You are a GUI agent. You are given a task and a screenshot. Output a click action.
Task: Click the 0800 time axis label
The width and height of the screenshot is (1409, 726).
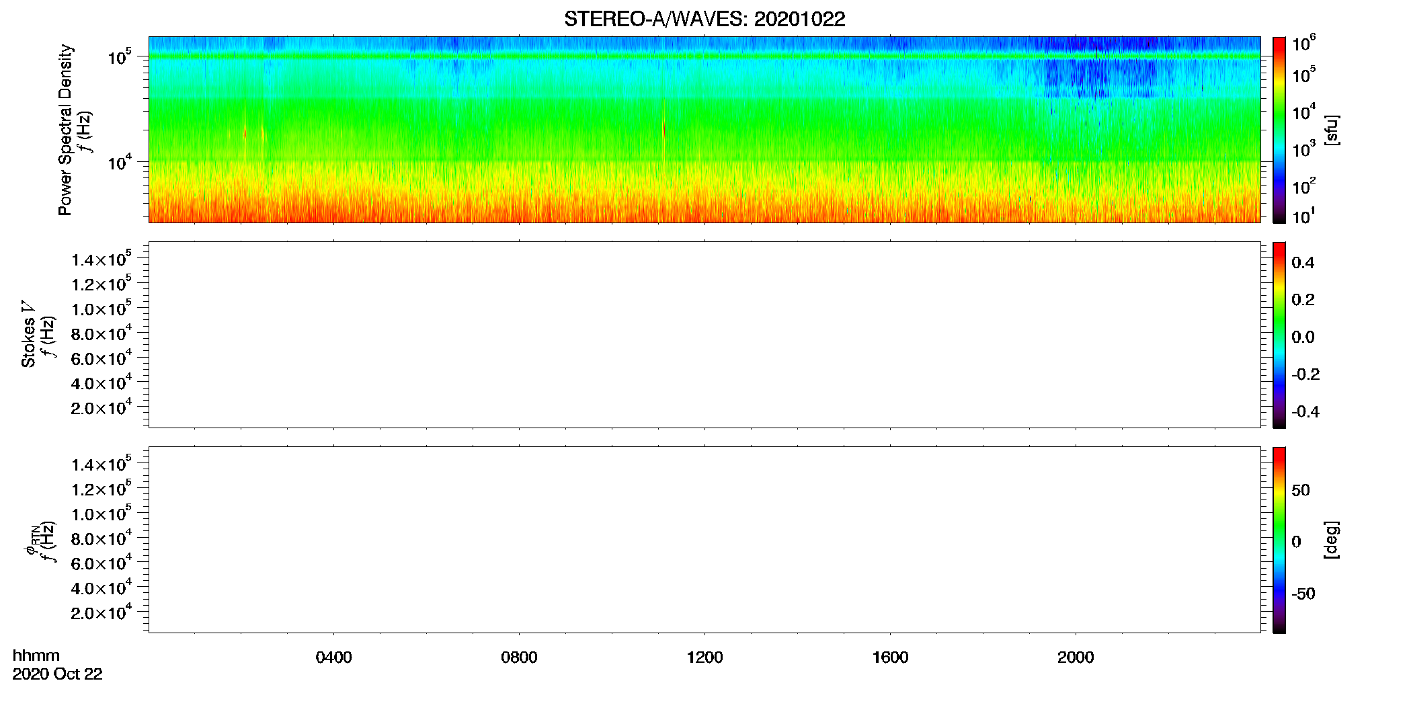[519, 657]
